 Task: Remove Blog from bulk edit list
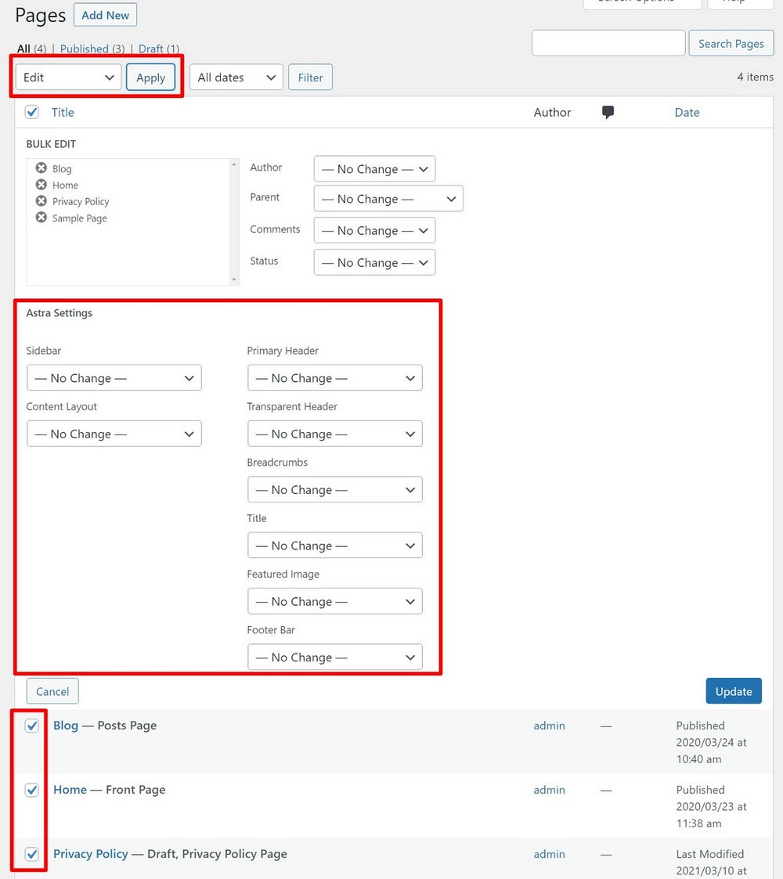click(41, 168)
